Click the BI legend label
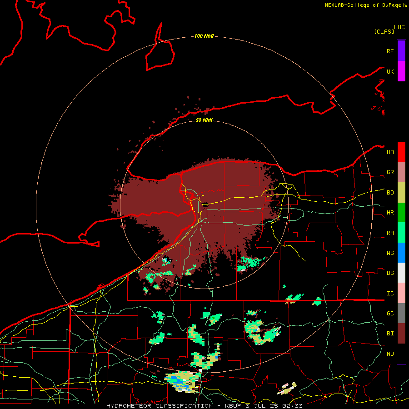The image size is (409, 409). pyautogui.click(x=390, y=334)
